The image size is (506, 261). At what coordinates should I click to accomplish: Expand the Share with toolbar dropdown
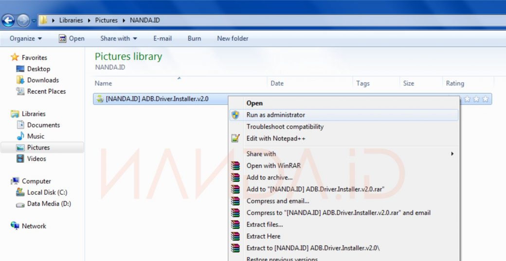[118, 38]
